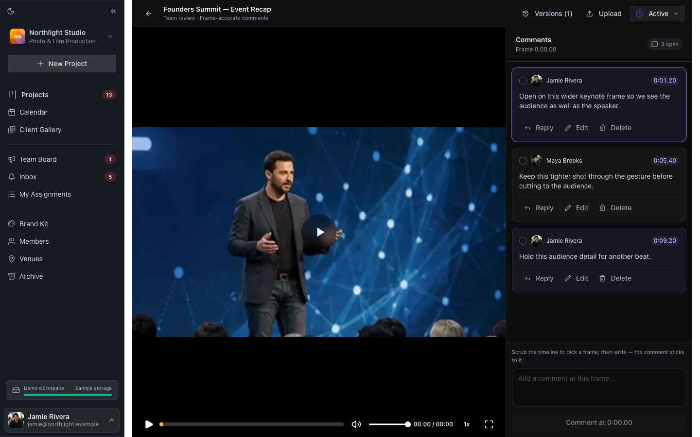
Task: Focus the Add a comment field
Action: (x=599, y=387)
